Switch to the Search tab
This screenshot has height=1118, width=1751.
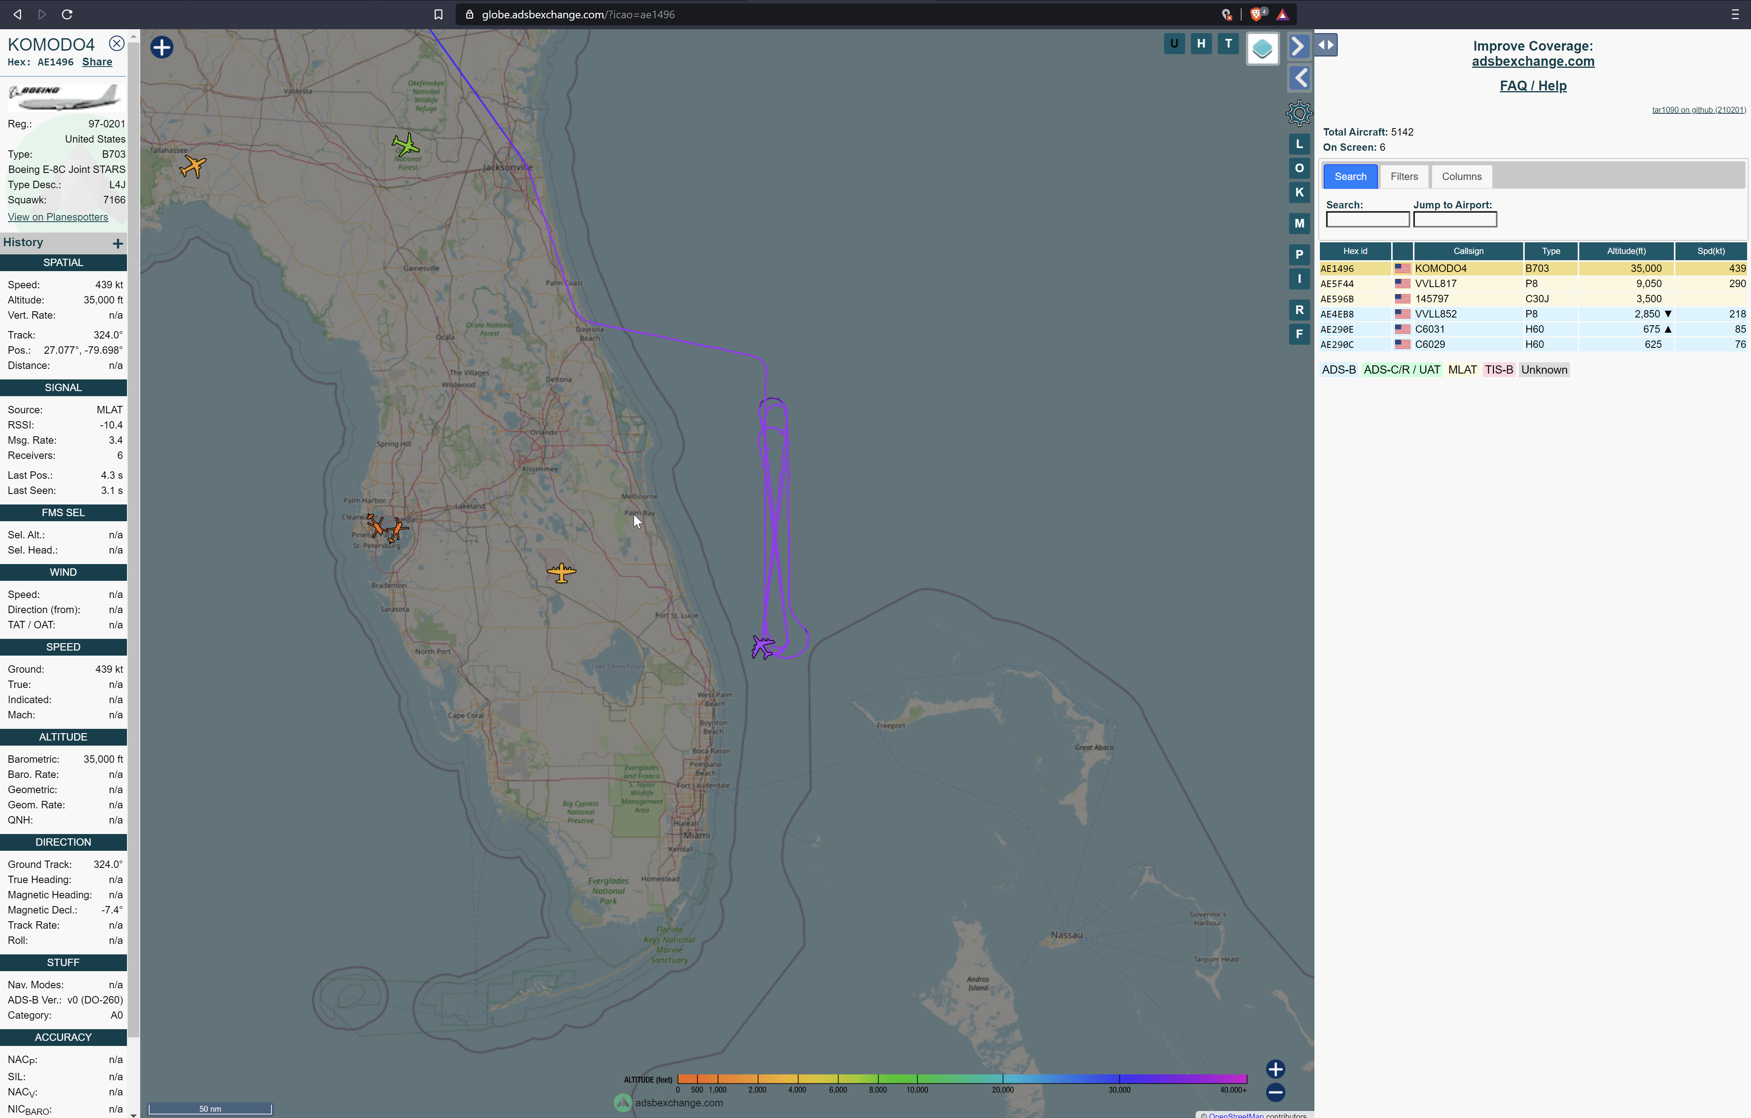click(1349, 176)
